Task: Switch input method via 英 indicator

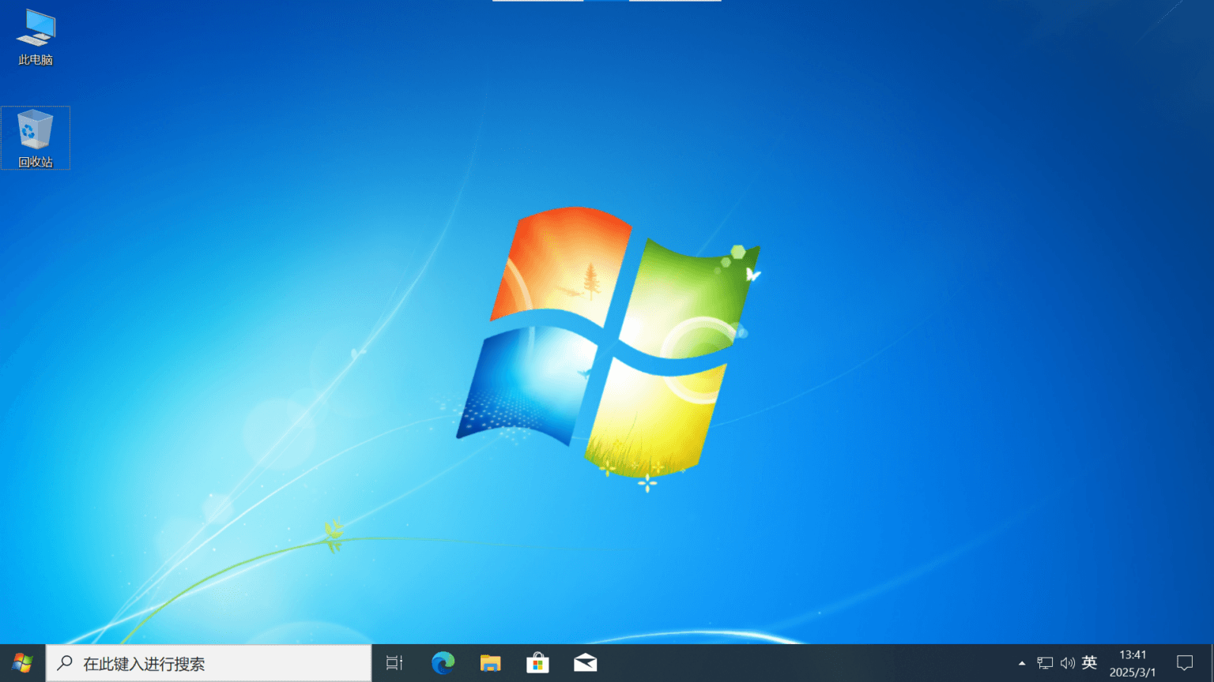Action: [x=1089, y=663]
